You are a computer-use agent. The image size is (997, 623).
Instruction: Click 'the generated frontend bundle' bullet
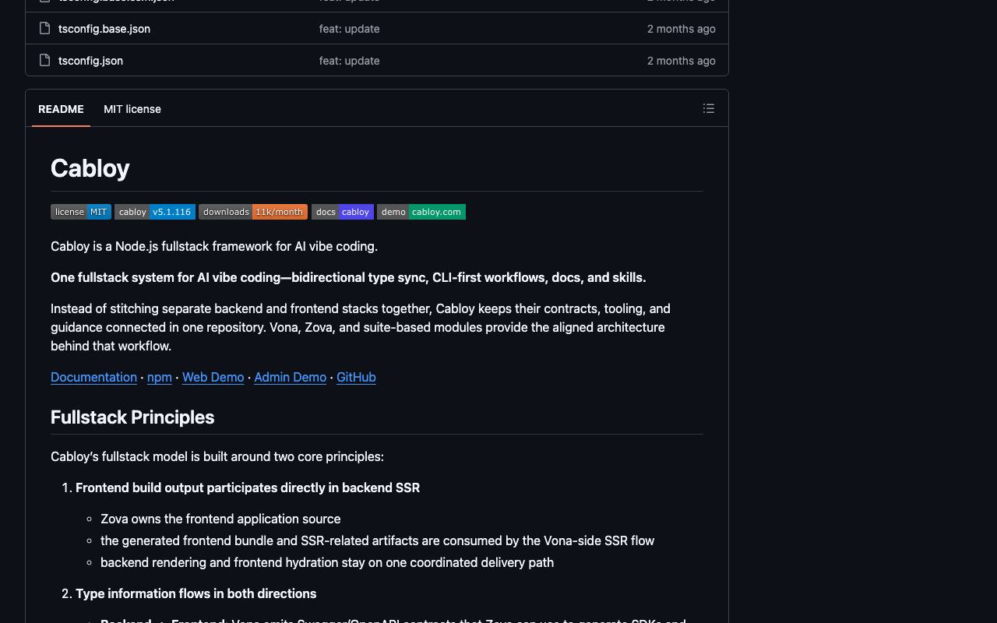point(377,540)
